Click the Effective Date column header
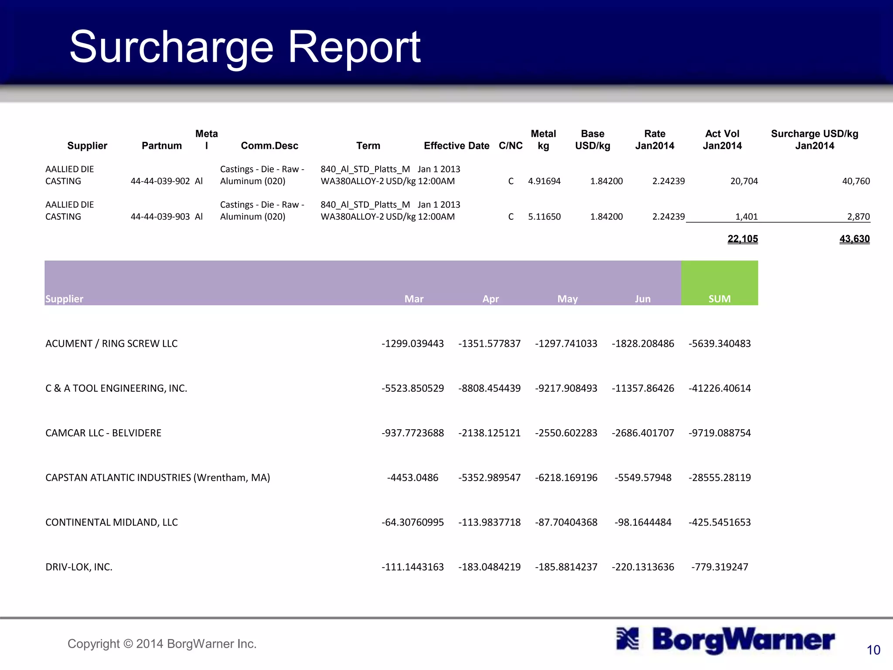Screen dimensions: 893x670 coord(457,146)
